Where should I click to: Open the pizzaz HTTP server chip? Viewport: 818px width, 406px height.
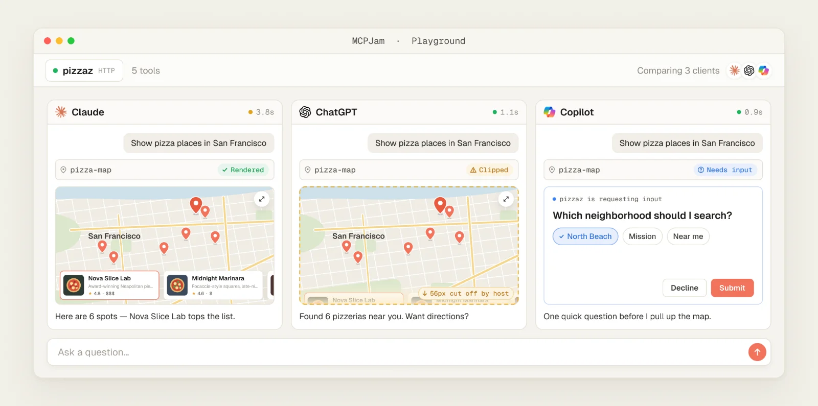pyautogui.click(x=84, y=70)
